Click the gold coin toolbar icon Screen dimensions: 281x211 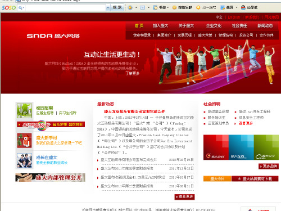tap(174, 8)
